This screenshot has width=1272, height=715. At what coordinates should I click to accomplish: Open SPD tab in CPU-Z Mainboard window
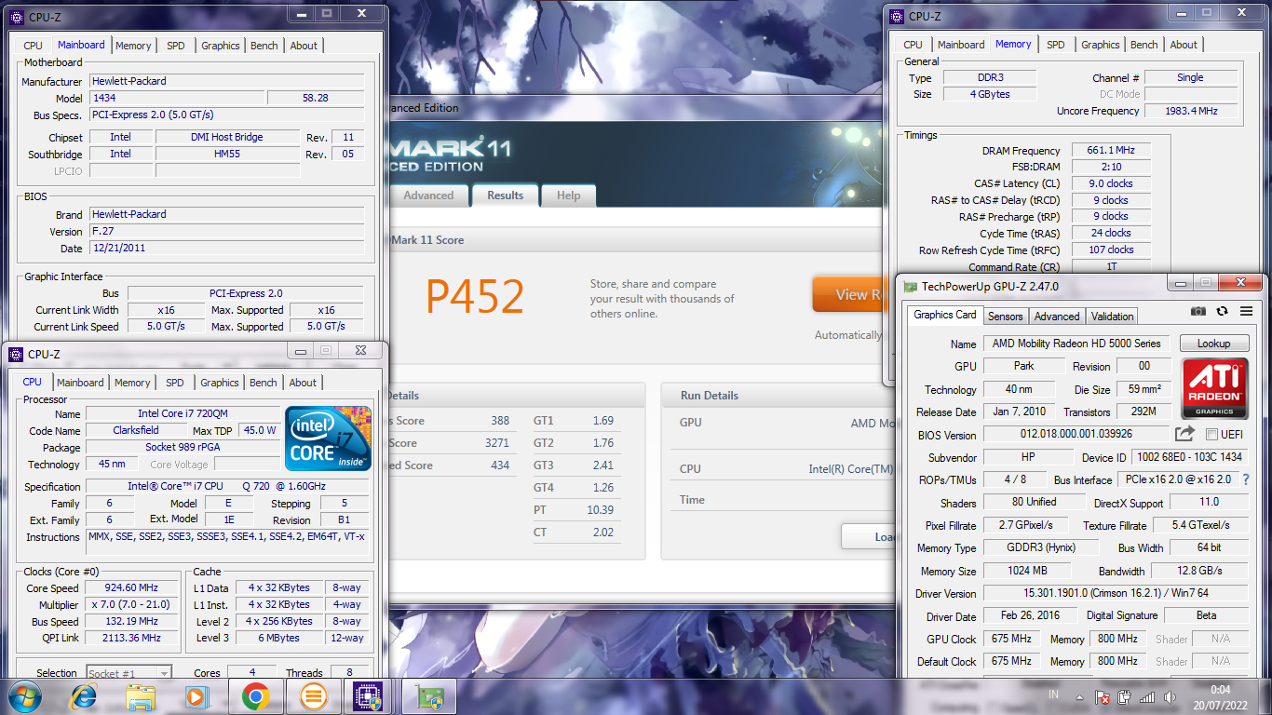click(176, 46)
